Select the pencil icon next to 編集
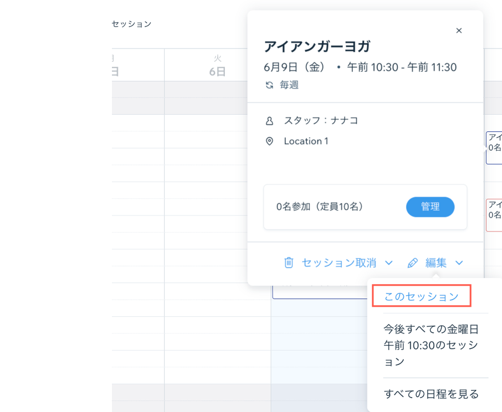This screenshot has height=412, width=502. tap(412, 263)
